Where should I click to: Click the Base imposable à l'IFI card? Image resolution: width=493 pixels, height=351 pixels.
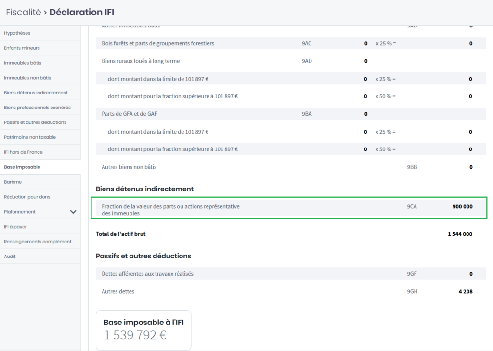[143, 330]
